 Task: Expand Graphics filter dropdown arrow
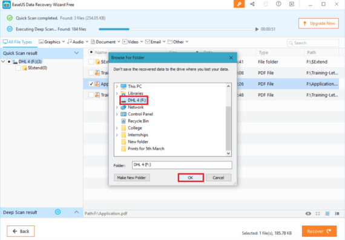[64, 42]
